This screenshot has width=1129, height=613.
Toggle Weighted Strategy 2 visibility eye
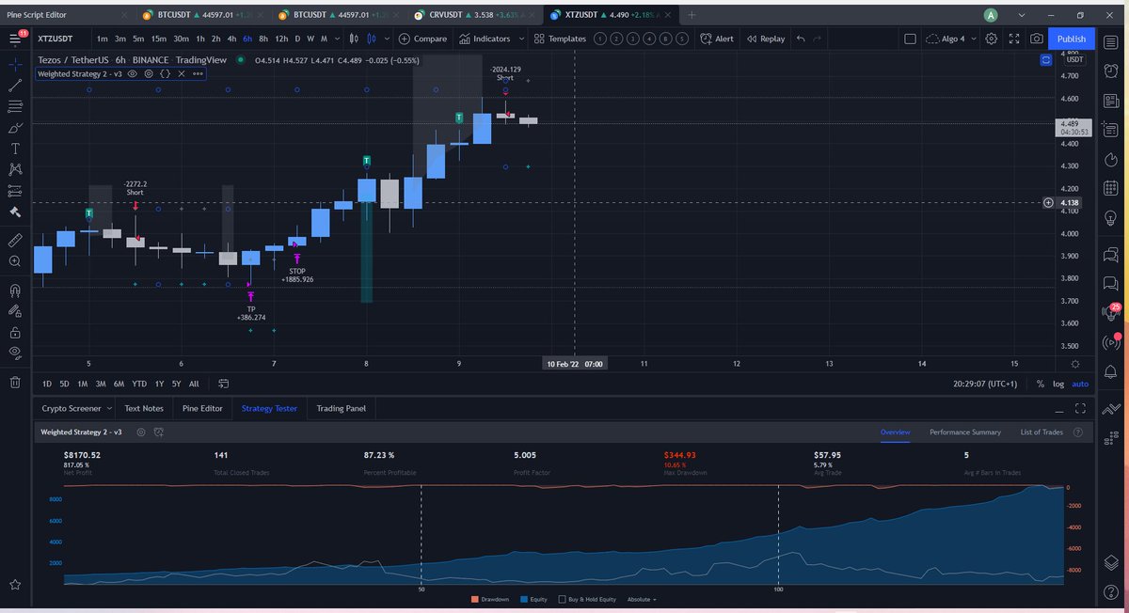pos(133,72)
